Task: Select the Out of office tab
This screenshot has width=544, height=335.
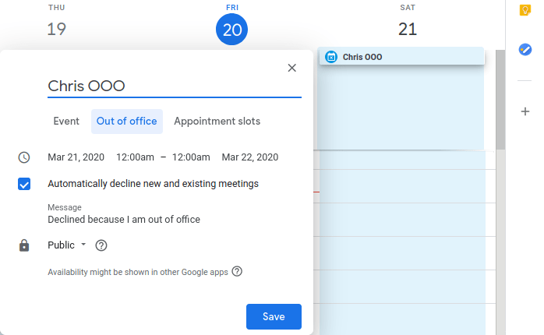Action: click(127, 122)
